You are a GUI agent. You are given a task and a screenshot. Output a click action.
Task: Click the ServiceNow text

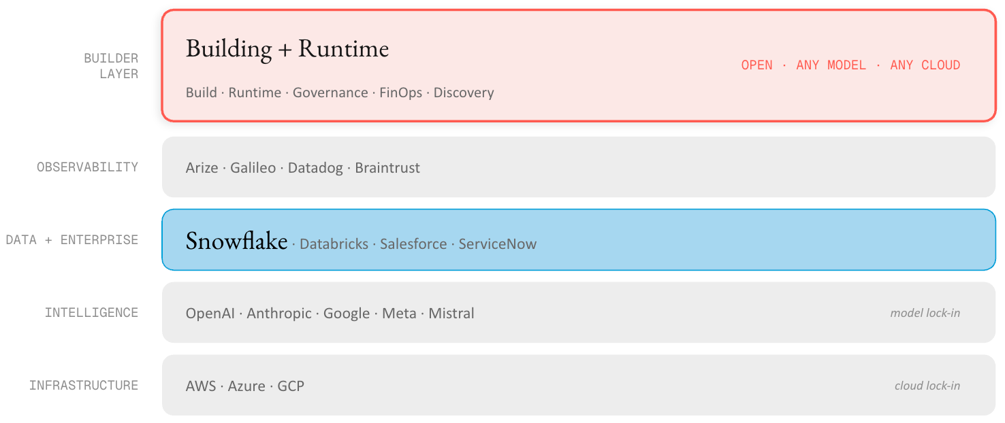coord(498,244)
